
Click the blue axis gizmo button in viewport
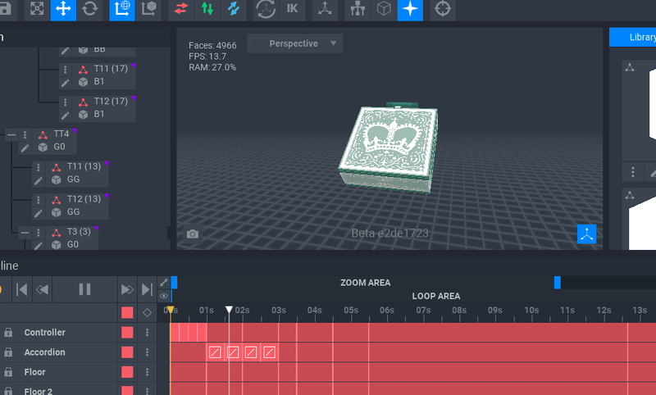pos(586,234)
